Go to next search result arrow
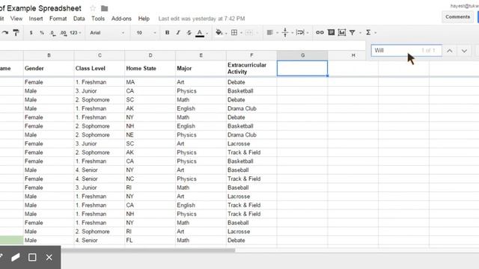Image resolution: width=479 pixels, height=269 pixels. click(x=464, y=51)
